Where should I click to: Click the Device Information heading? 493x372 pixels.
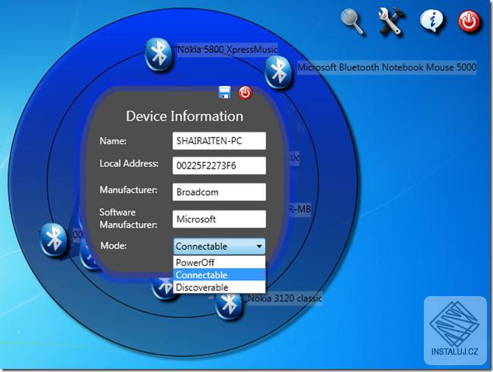click(185, 116)
